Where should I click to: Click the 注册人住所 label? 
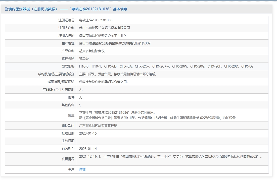click(66, 35)
